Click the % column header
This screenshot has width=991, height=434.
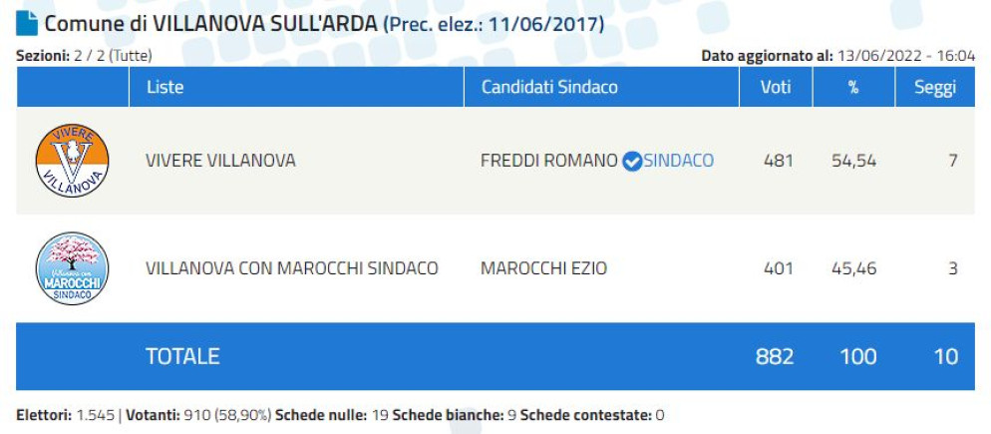852,87
